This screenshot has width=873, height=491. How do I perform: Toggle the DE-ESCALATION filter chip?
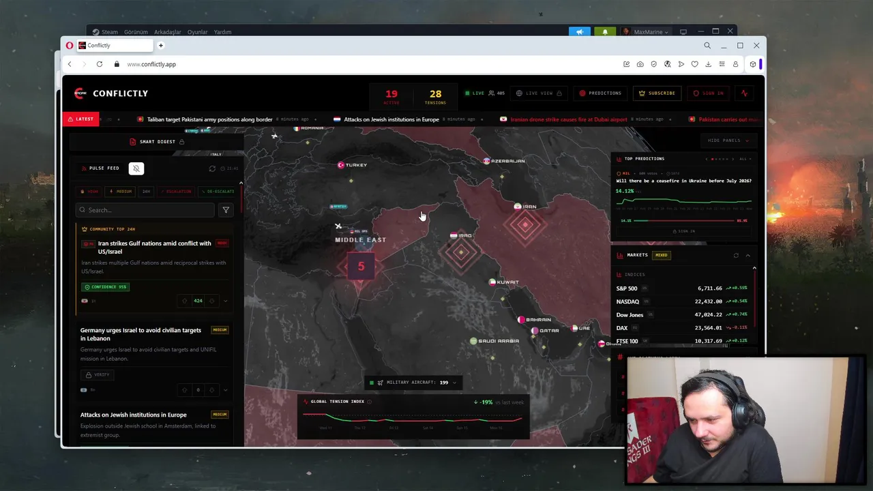point(216,192)
